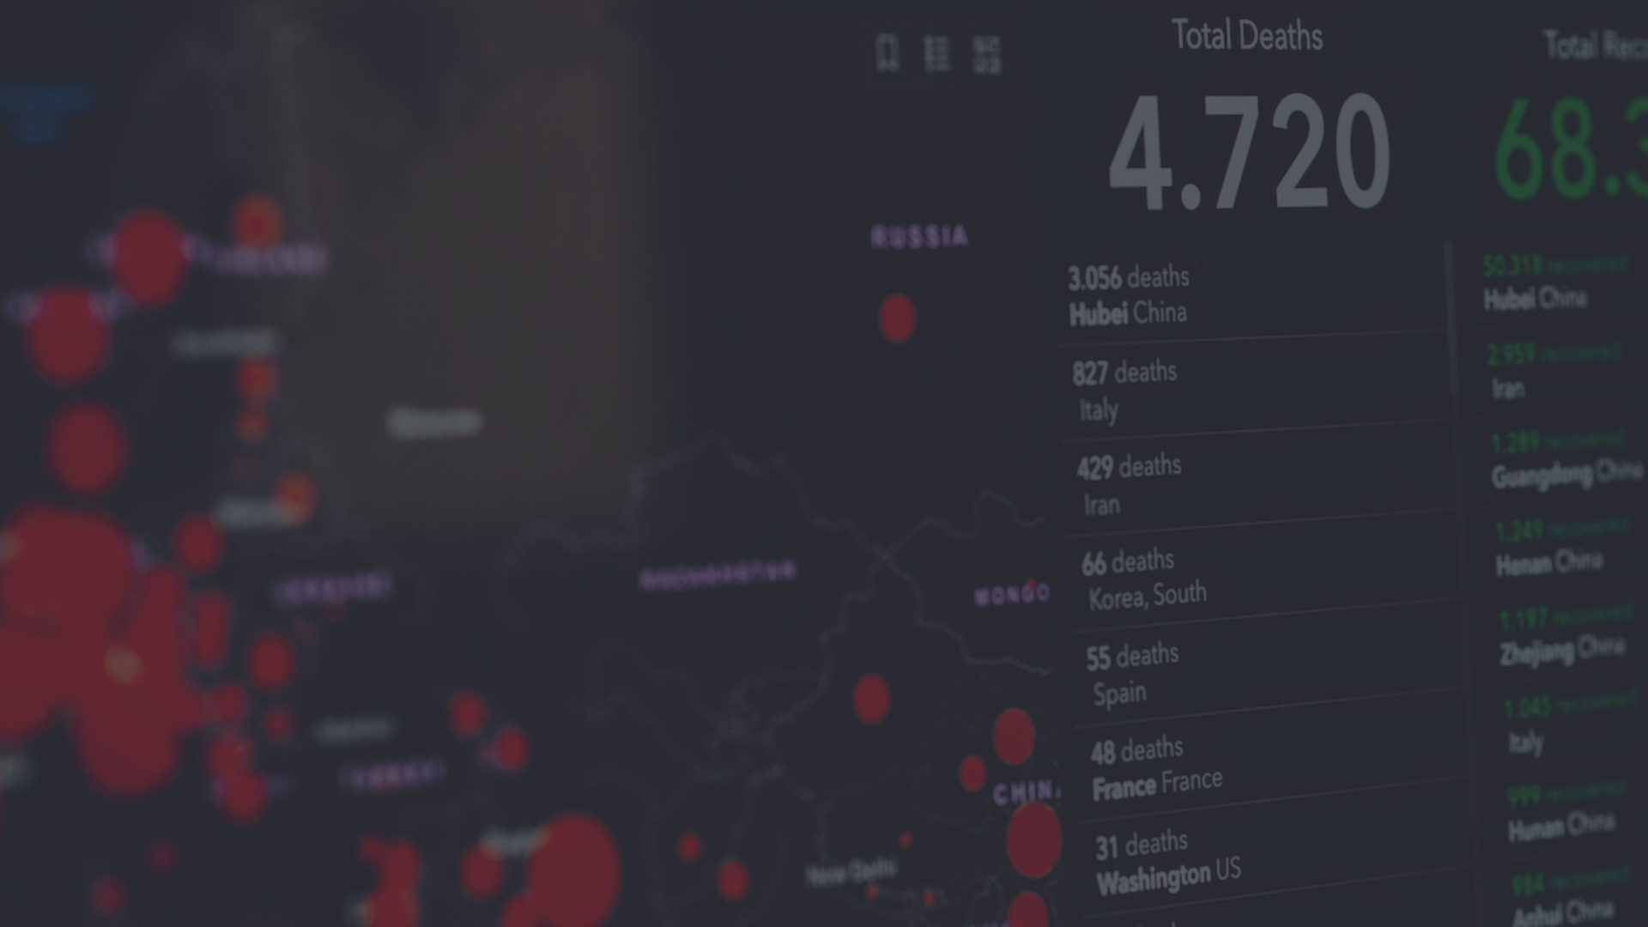Open the legend list icon
Viewport: 1648px width, 927px height.
[936, 54]
